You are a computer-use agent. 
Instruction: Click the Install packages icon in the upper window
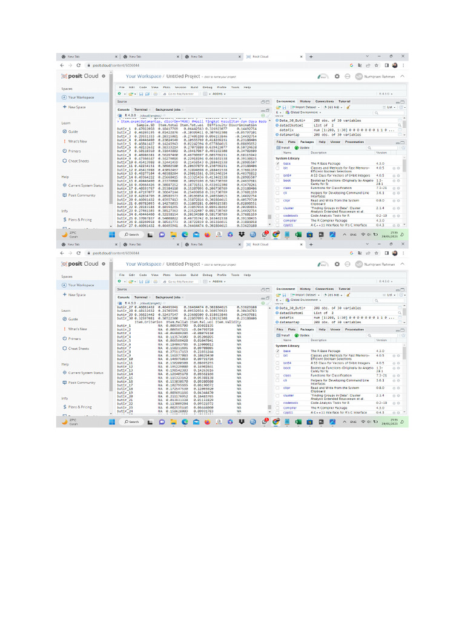[x=283, y=147]
